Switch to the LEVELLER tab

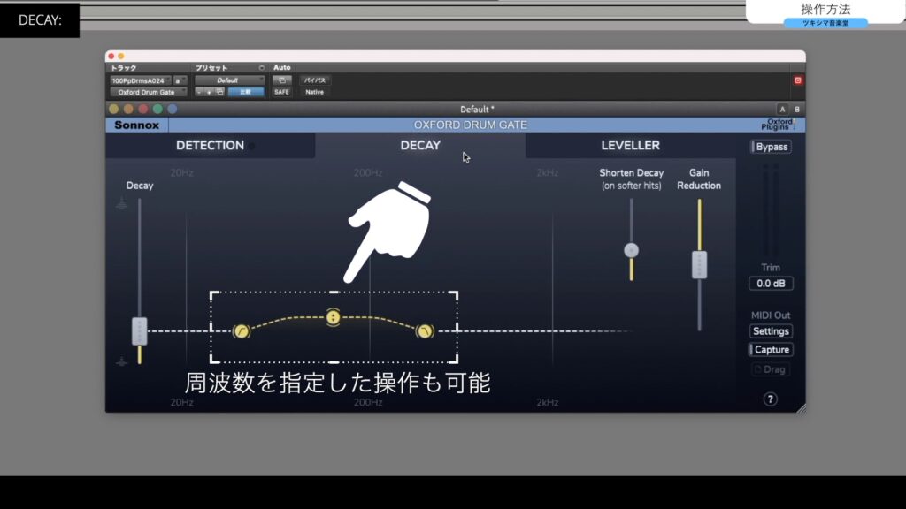[630, 146]
